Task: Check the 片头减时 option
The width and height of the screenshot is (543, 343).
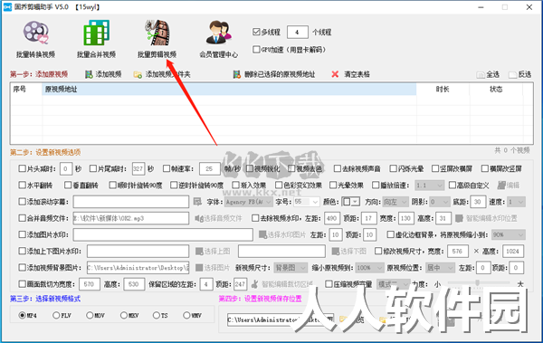Action: click(x=22, y=168)
